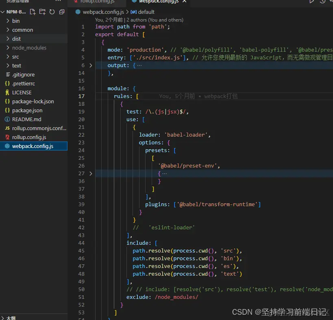The height and width of the screenshot is (320, 333).
Task: Refresh the explorer with the refresh icon
Action: (x=52, y=12)
